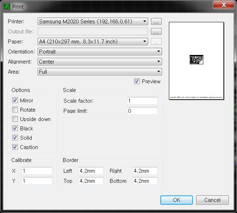Click the Page limit label
The image size is (237, 213).
75,111
